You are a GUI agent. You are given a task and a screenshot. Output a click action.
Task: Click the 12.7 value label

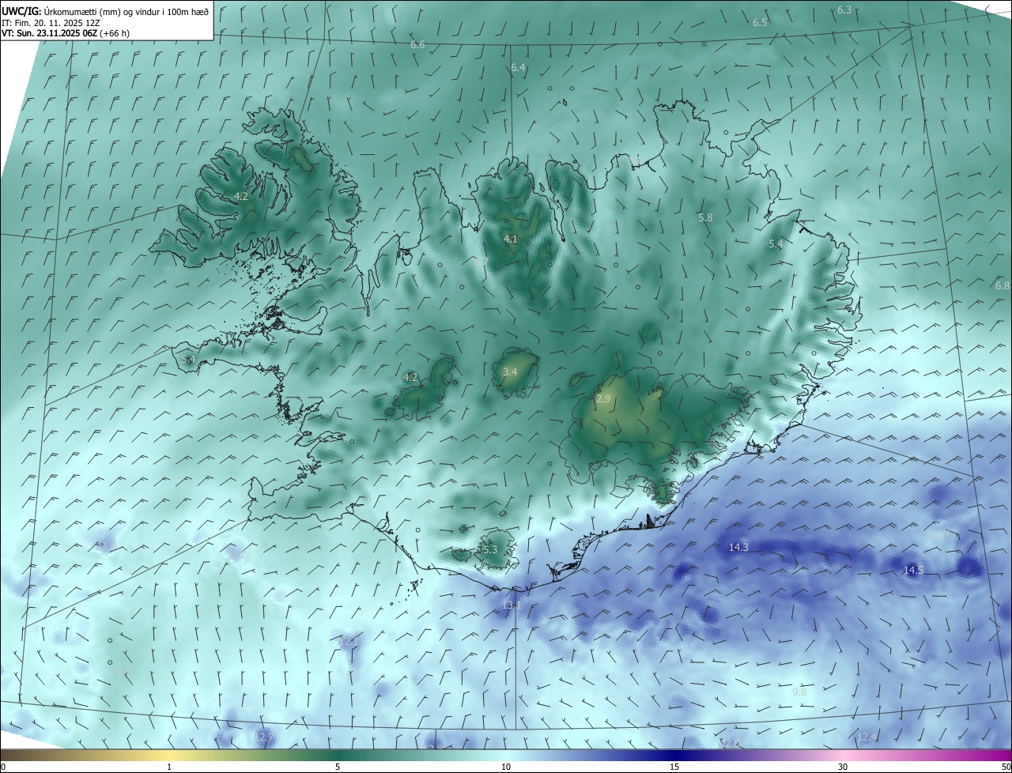point(265,737)
